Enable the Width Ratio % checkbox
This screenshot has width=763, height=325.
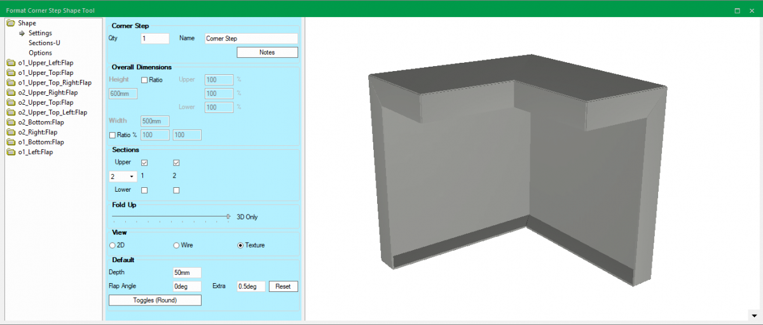click(x=113, y=135)
